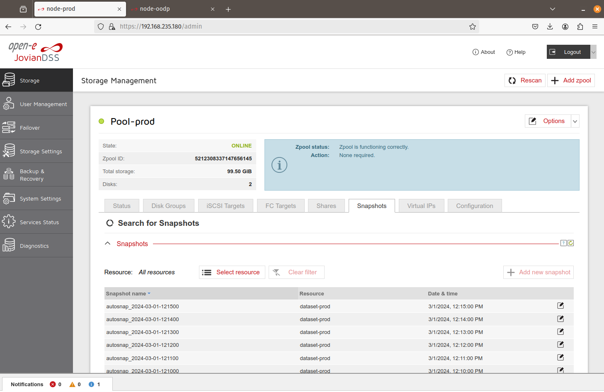Reload the current page
The image size is (604, 392).
pos(38,27)
